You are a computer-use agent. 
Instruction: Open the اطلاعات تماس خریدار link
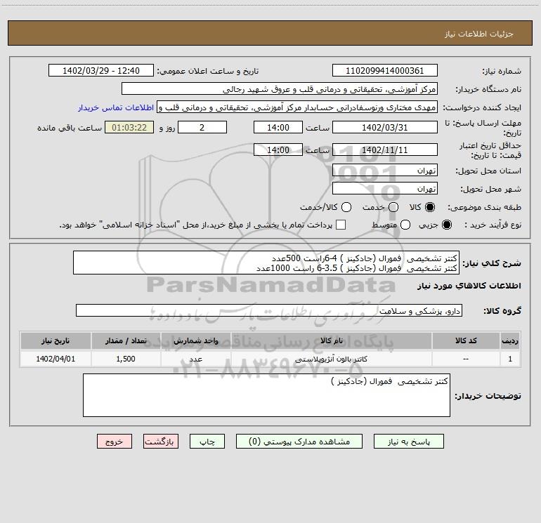click(x=116, y=107)
